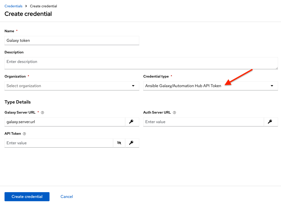Viewport: 281px width, 205px height.
Task: Click the API Token help icon
Action: pyautogui.click(x=24, y=134)
